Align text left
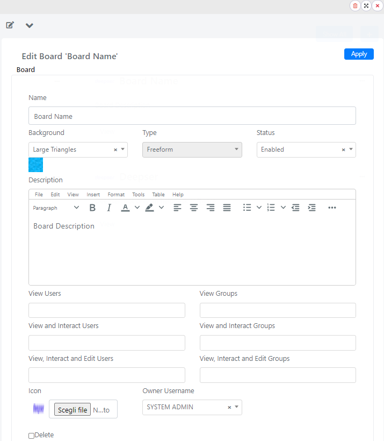 [177, 208]
